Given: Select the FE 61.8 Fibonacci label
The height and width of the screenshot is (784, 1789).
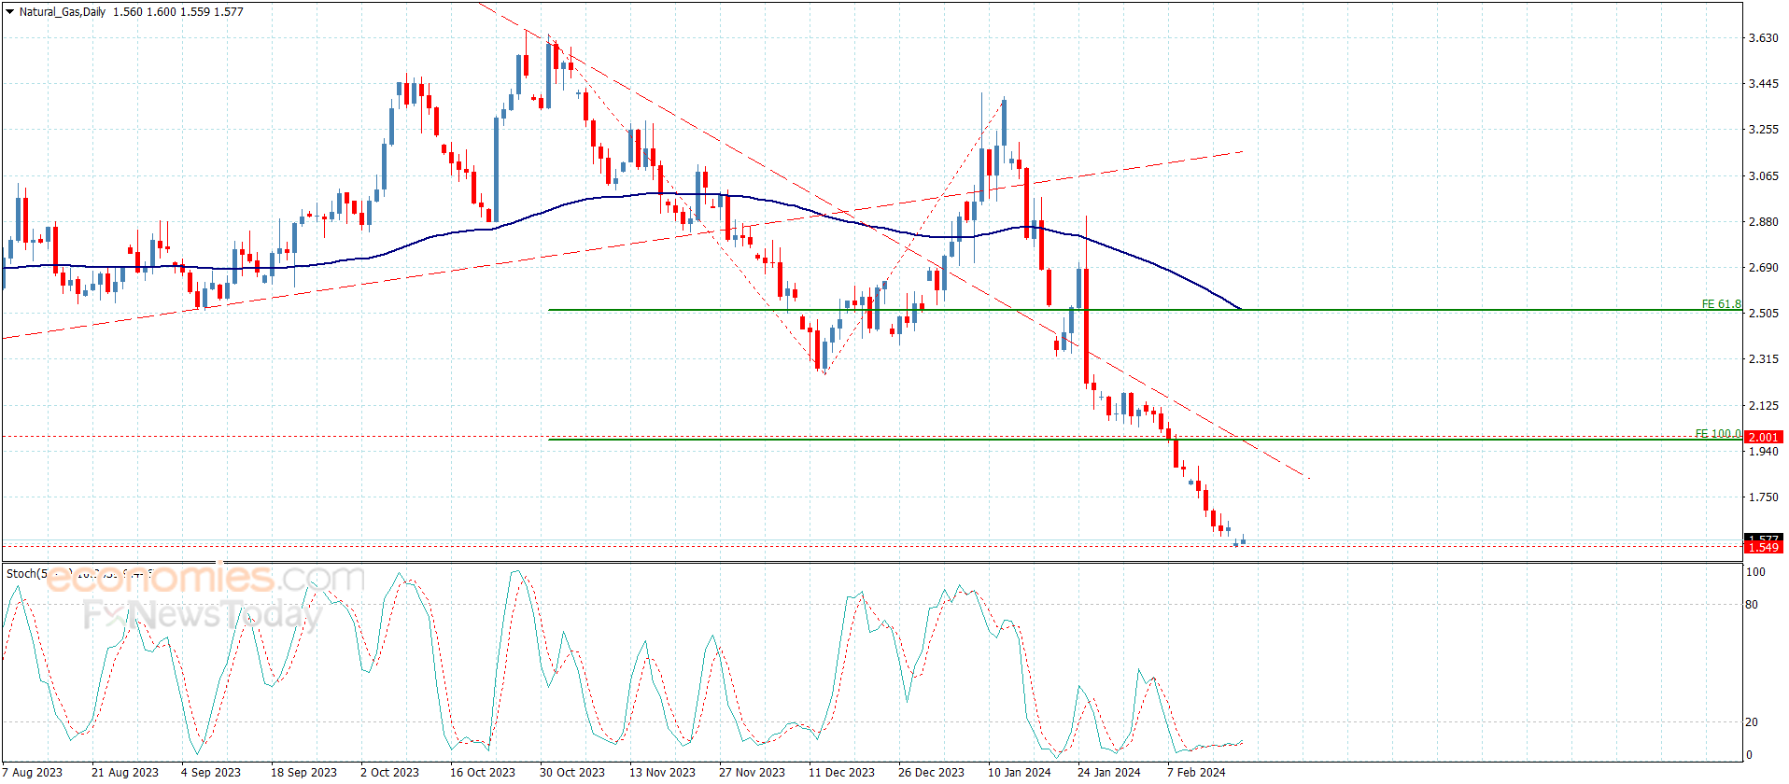Looking at the screenshot, I should point(1720,304).
